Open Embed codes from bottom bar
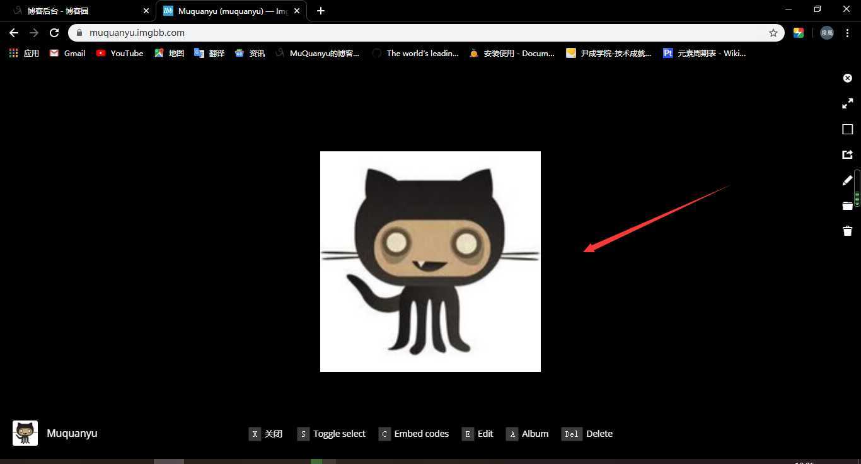861x464 pixels. pyautogui.click(x=414, y=434)
